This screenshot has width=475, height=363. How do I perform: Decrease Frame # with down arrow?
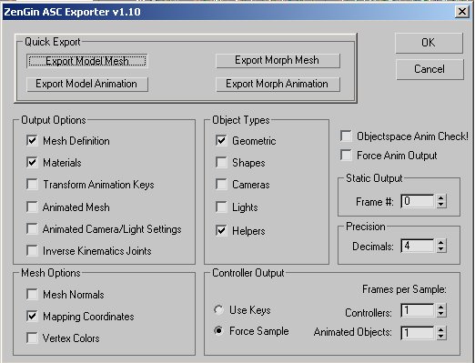[x=441, y=205]
